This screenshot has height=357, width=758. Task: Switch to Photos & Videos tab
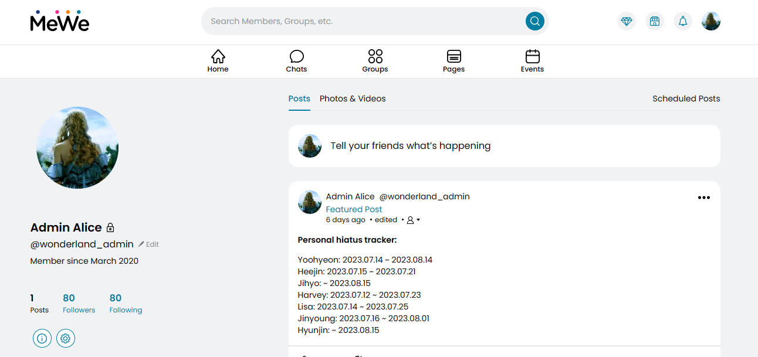point(353,98)
